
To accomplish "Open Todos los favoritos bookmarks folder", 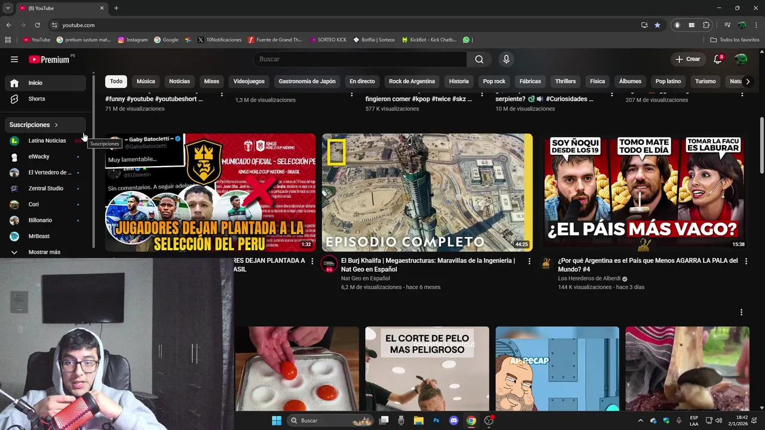I will pos(735,40).
